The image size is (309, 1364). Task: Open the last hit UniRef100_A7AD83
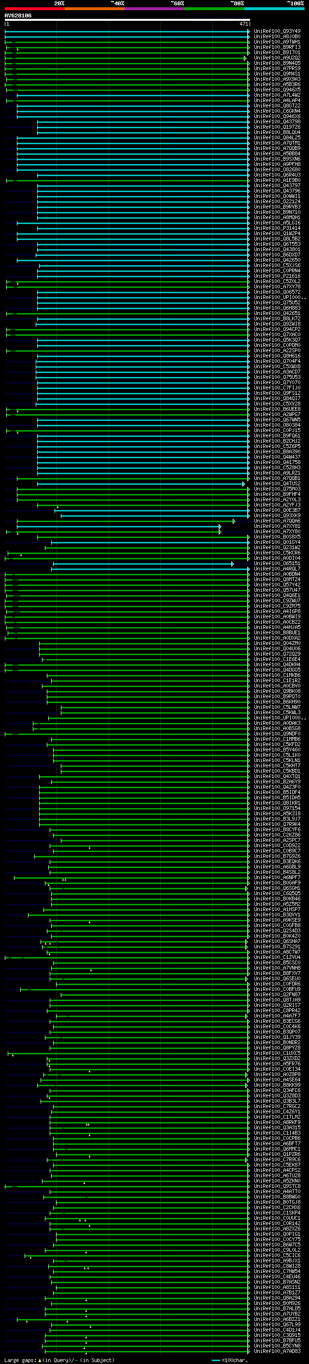(x=277, y=1351)
